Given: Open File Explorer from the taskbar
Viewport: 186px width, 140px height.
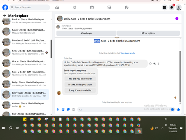Looking at the screenshot, I should [32, 119].
